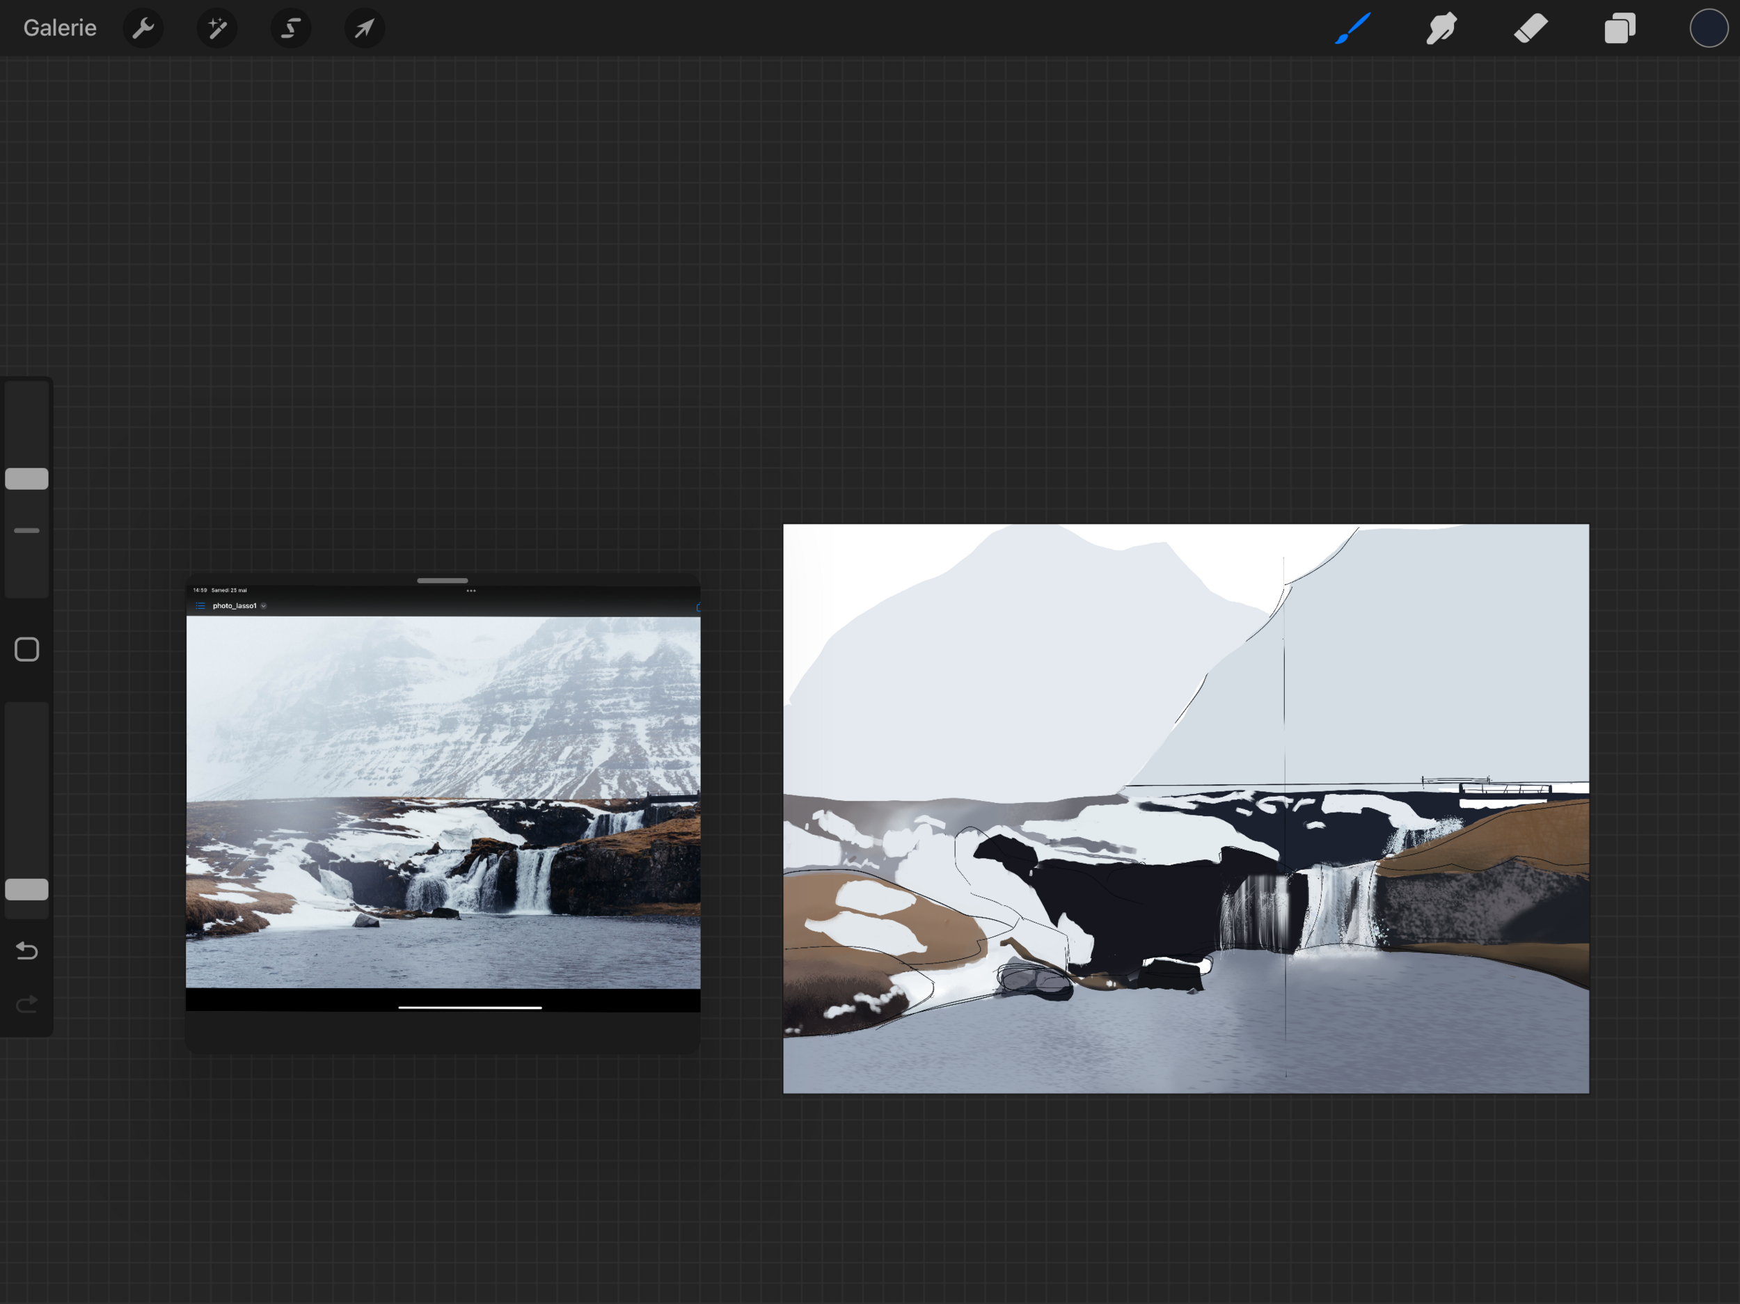Tap the reference window top drag handle
This screenshot has height=1304, width=1740.
(442, 580)
